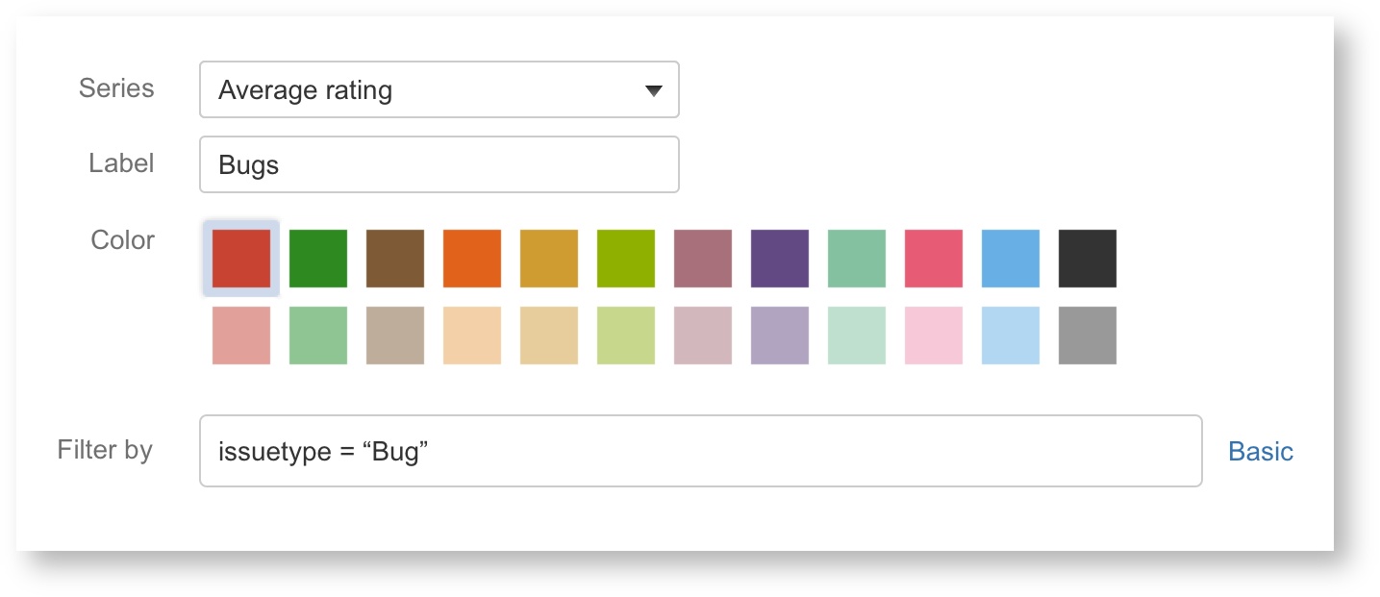Choose the light gray swatch
Image resolution: width=1380 pixels, height=597 pixels.
coord(1088,336)
